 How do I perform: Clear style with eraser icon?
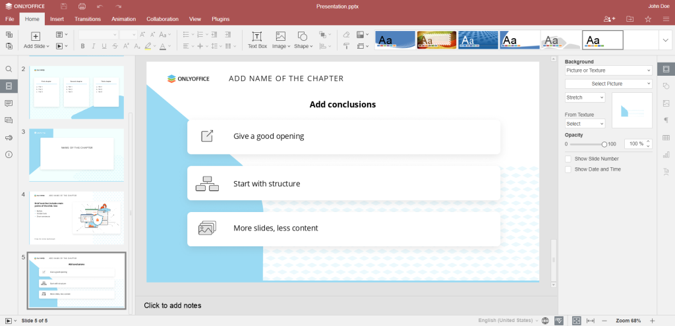click(346, 35)
